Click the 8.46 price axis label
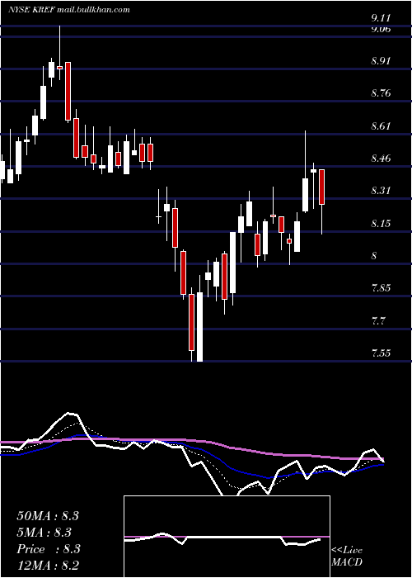The image size is (412, 578). point(381,159)
